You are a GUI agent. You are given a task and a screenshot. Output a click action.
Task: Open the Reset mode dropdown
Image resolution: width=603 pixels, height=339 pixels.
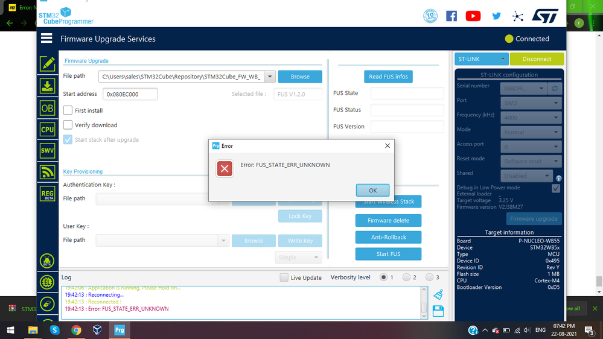coord(531,162)
